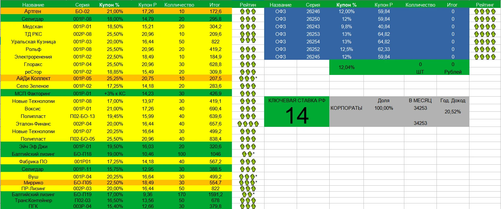Select the Фабрика ПО name cell

(x=33, y=161)
